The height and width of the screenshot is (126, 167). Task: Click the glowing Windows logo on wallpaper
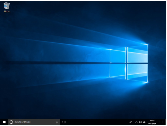point(129,63)
